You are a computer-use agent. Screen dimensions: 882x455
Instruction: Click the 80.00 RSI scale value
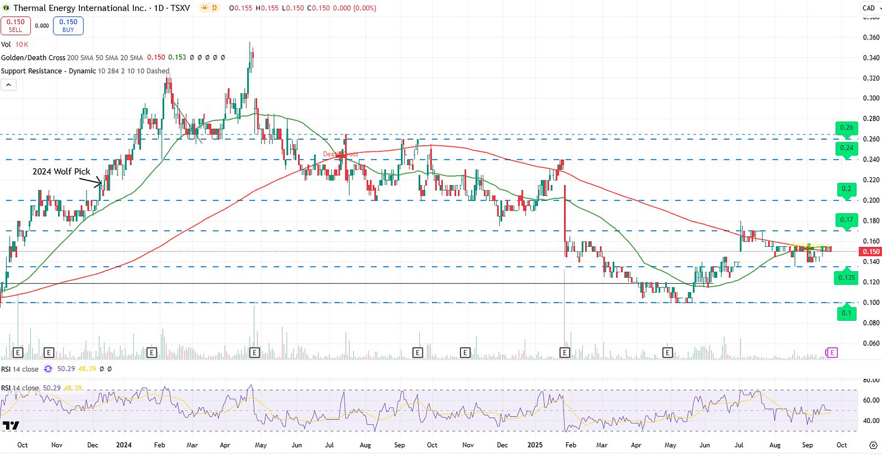(x=870, y=381)
